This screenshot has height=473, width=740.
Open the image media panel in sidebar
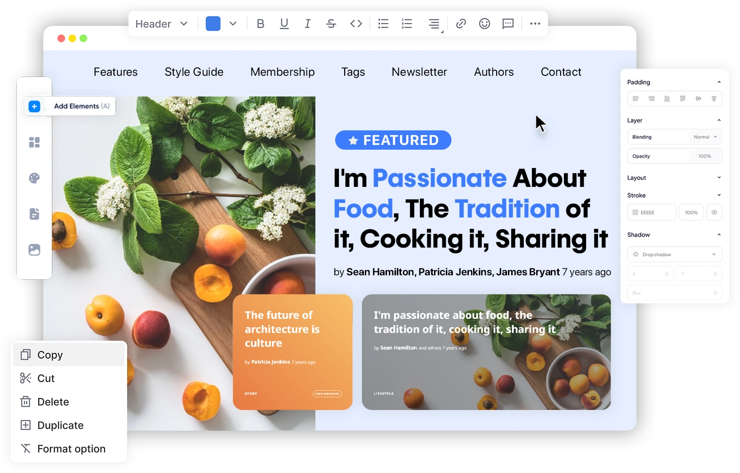[34, 249]
